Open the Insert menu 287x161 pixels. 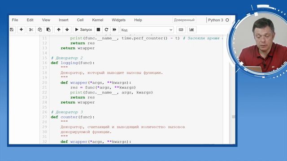64,20
